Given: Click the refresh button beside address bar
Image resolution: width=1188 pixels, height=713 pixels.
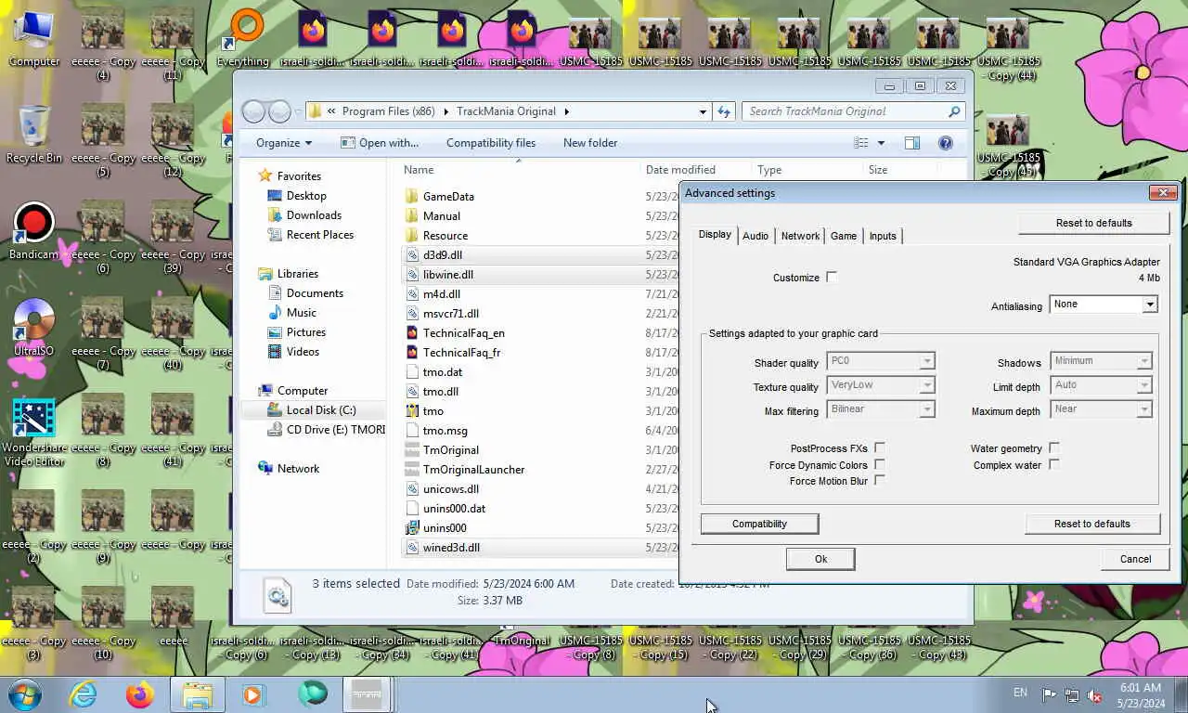Looking at the screenshot, I should [x=724, y=111].
